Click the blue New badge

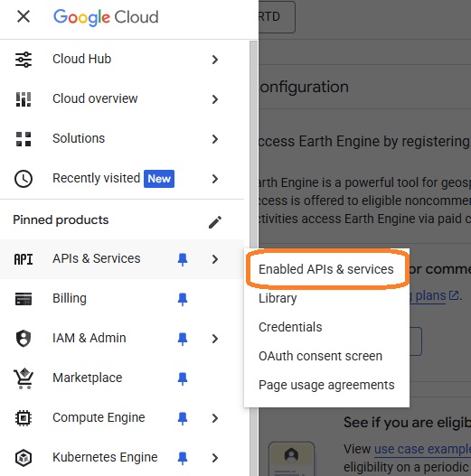(159, 179)
